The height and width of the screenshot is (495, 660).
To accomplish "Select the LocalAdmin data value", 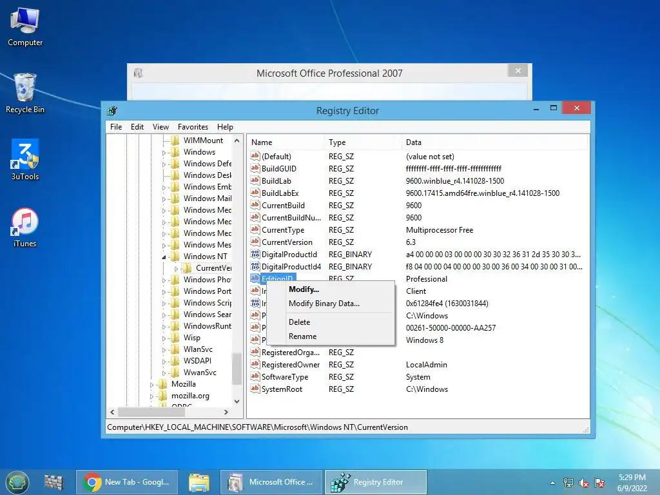I will (427, 365).
